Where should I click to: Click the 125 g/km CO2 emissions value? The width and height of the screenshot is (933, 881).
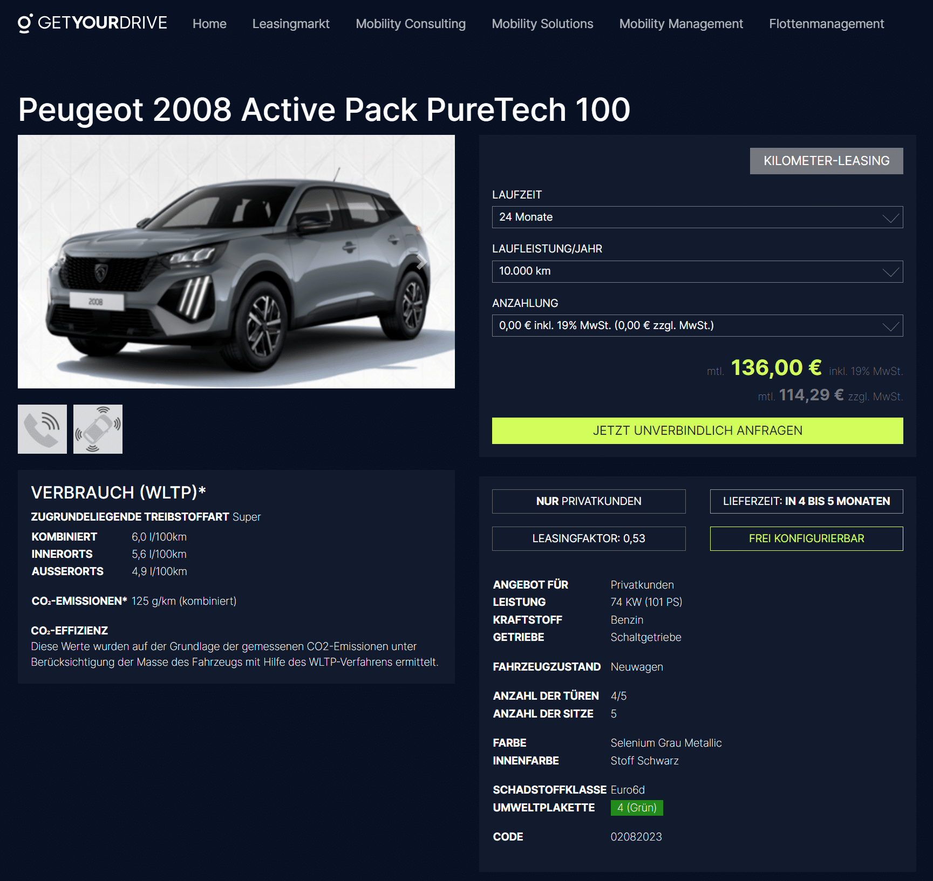tap(184, 601)
